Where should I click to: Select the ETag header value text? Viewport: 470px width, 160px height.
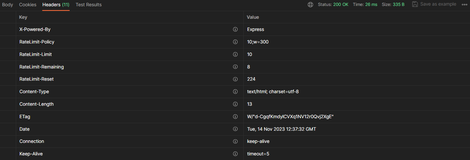pyautogui.click(x=290, y=117)
